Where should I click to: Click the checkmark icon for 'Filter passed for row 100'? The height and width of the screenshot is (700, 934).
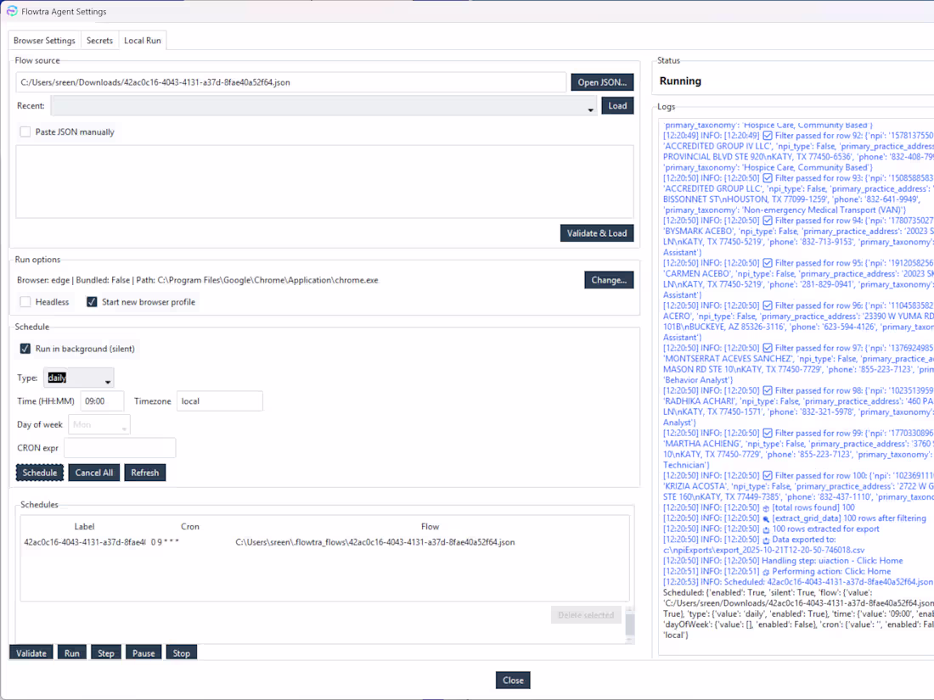(x=767, y=475)
